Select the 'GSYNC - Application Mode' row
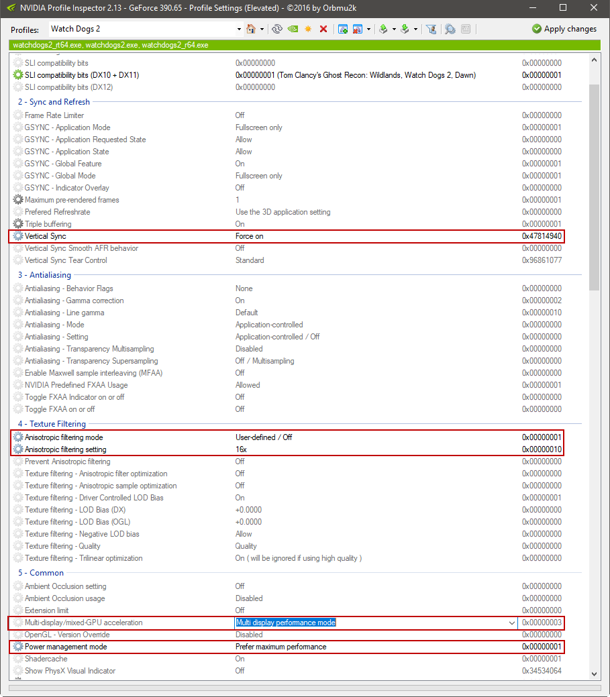This screenshot has height=697, width=610. click(x=287, y=127)
